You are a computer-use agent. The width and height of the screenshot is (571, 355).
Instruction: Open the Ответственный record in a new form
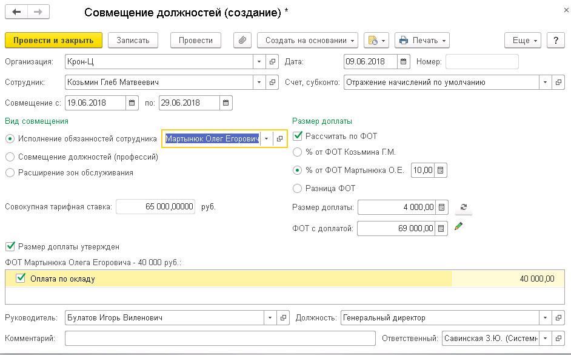coord(558,338)
